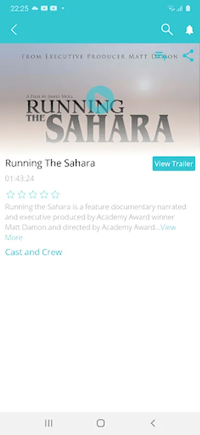Open notifications via the bell icon

coord(189,29)
